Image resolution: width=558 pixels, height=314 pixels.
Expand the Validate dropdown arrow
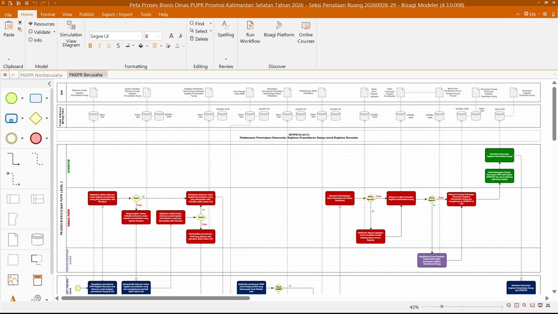[55, 33]
